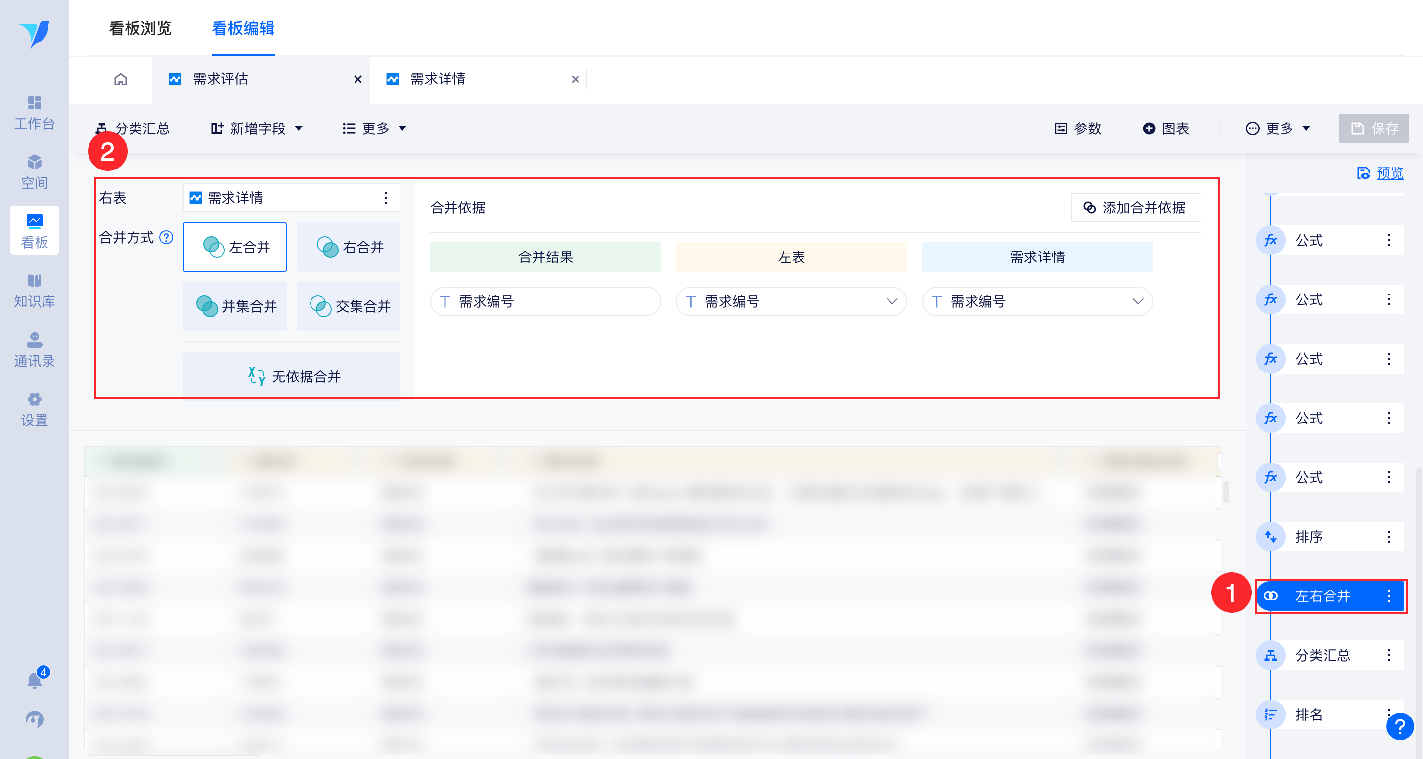Switch to the 需求评估 tab
The width and height of the screenshot is (1423, 759).
pyautogui.click(x=221, y=80)
